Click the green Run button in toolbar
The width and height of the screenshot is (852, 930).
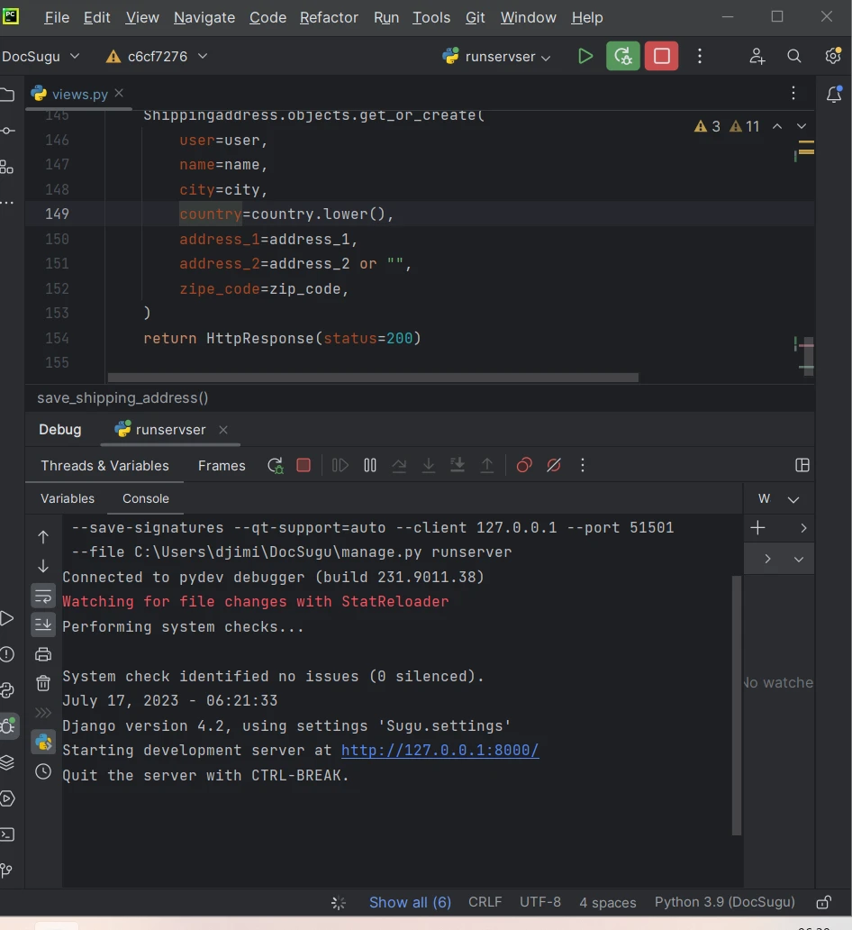point(585,56)
